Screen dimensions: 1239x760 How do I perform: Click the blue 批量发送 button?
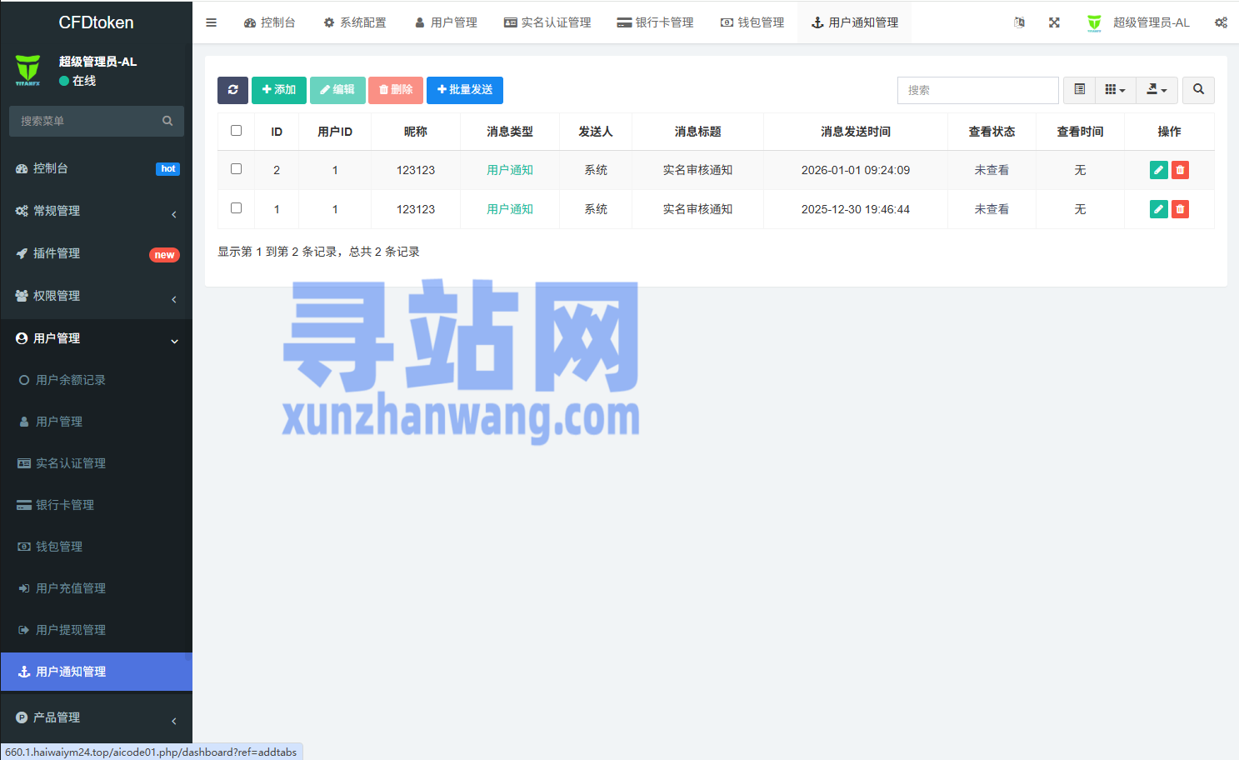click(x=465, y=90)
